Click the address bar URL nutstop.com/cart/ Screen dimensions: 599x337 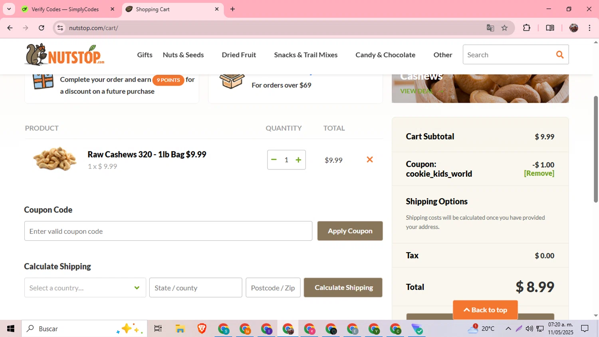pyautogui.click(x=93, y=28)
